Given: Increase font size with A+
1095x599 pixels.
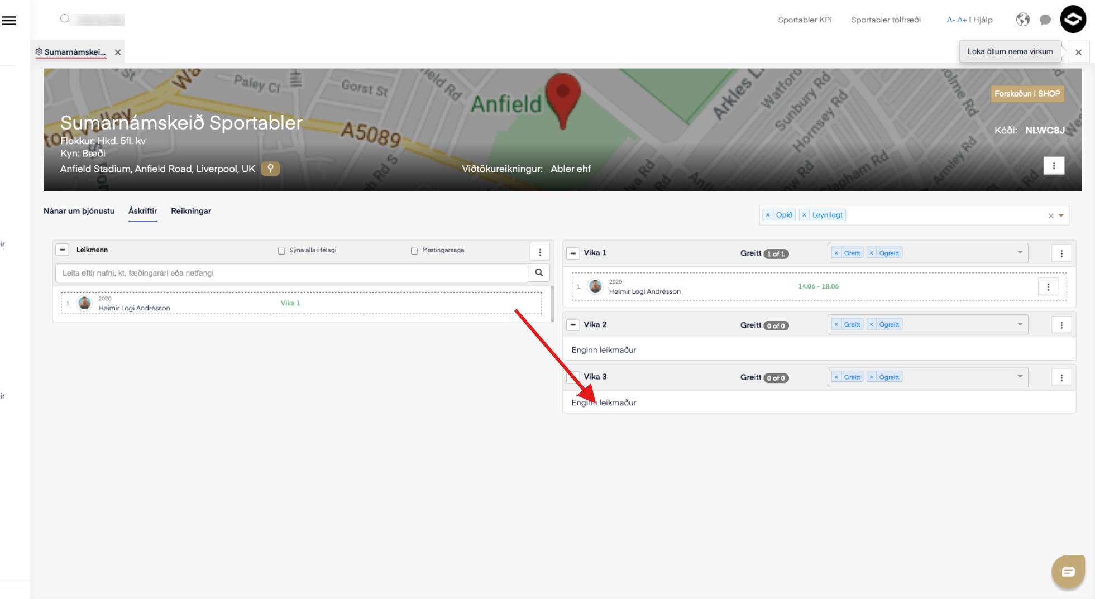Looking at the screenshot, I should tap(962, 20).
